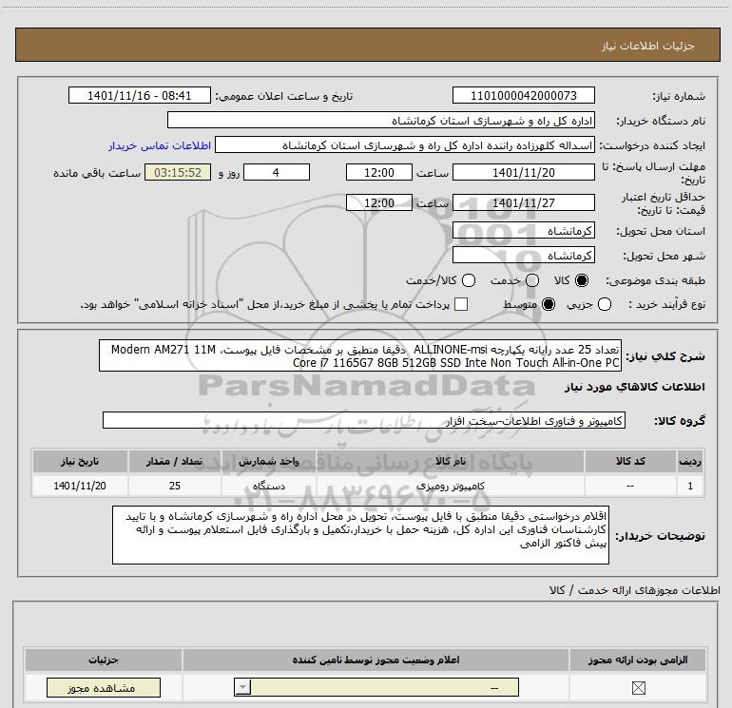
Task: Click the اعلام وضعیت مجوز توسط تامین کننده header
Action: 376,660
